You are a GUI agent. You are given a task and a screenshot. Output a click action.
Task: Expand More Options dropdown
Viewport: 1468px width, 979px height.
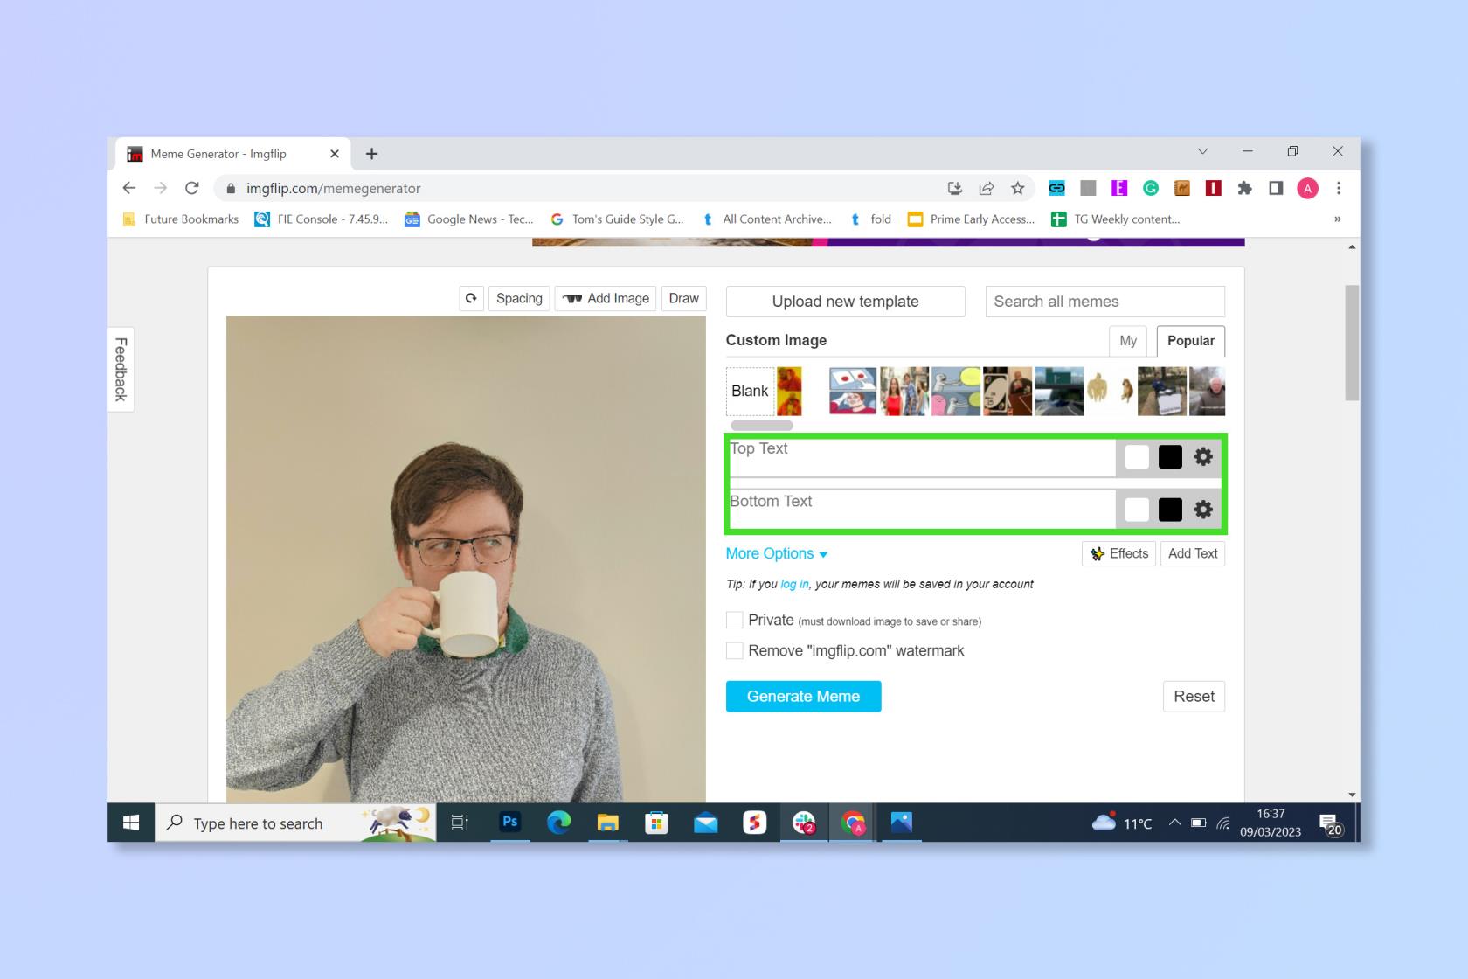click(776, 553)
